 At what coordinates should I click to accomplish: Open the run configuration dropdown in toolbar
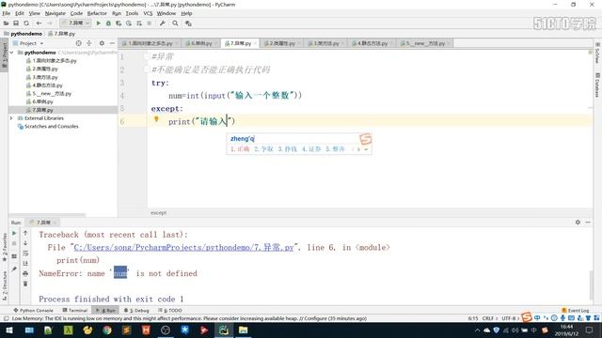tap(75, 23)
